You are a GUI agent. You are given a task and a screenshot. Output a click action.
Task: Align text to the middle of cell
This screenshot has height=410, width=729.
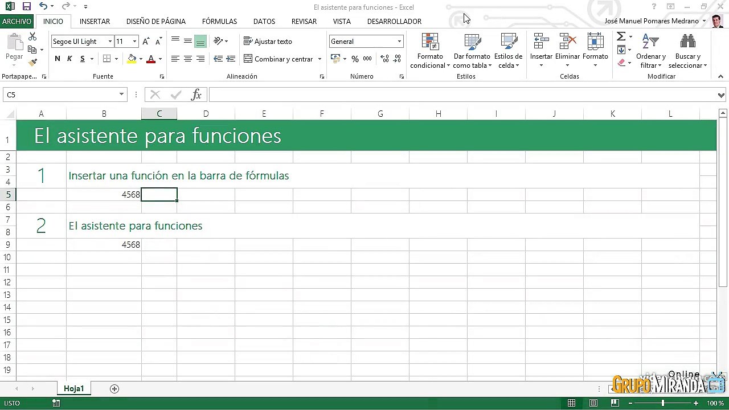188,41
